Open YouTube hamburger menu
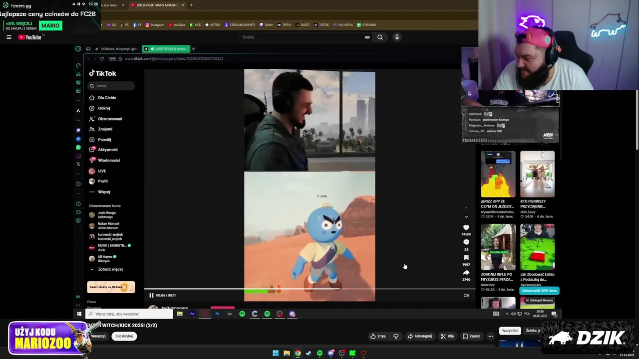Screen dimensions: 639x359 8,37
